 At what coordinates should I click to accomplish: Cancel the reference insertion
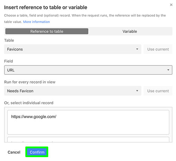[14, 152]
